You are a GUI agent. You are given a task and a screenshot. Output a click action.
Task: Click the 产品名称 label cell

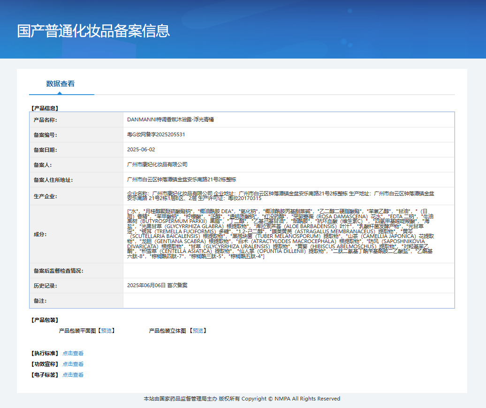pos(76,120)
